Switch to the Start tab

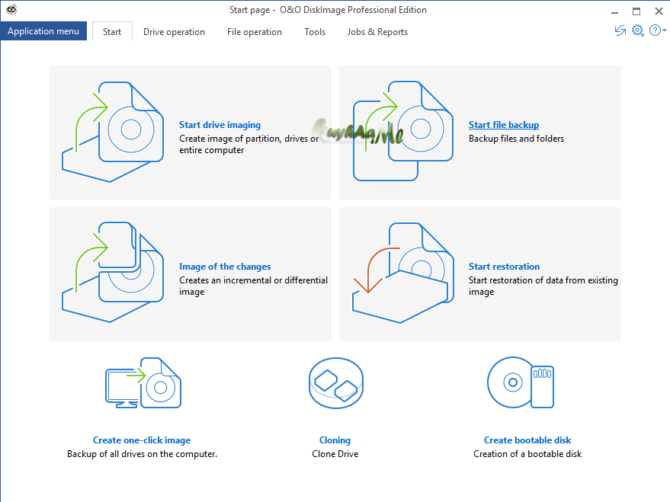coord(112,31)
